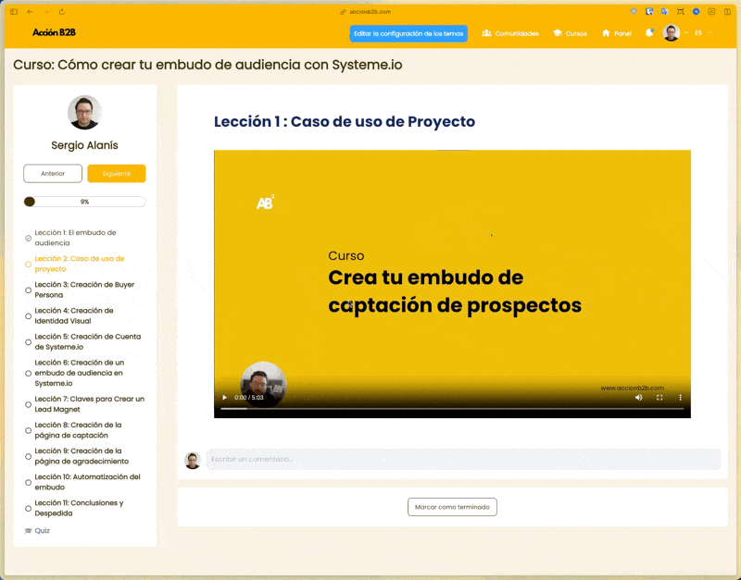This screenshot has width=741, height=580.
Task: Mute the video with the speaker icon
Action: click(x=639, y=398)
